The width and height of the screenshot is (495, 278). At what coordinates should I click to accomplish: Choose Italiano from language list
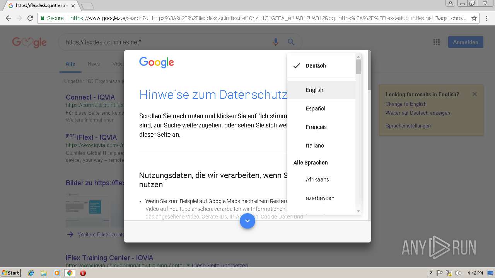pyautogui.click(x=321, y=146)
